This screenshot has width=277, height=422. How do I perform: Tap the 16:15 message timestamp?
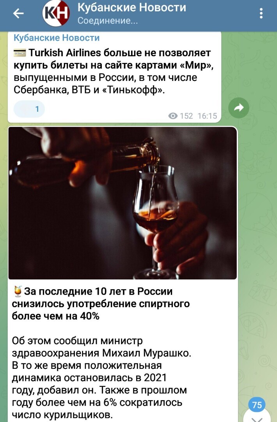tap(207, 116)
